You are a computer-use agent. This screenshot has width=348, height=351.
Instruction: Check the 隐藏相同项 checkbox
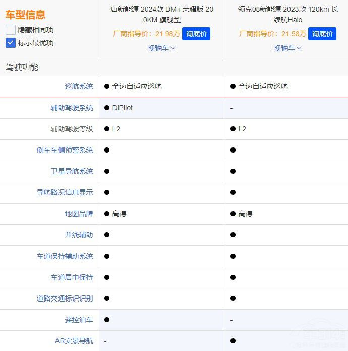click(11, 30)
